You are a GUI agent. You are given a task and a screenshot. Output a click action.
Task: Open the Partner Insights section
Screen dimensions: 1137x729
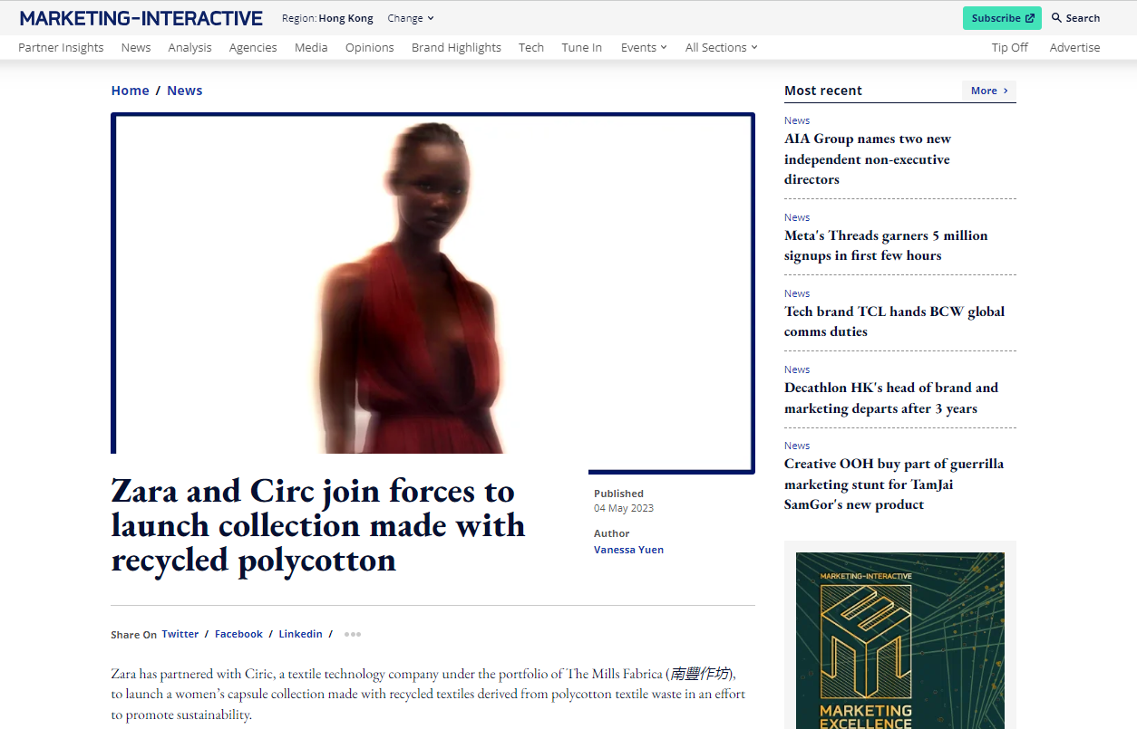point(61,47)
